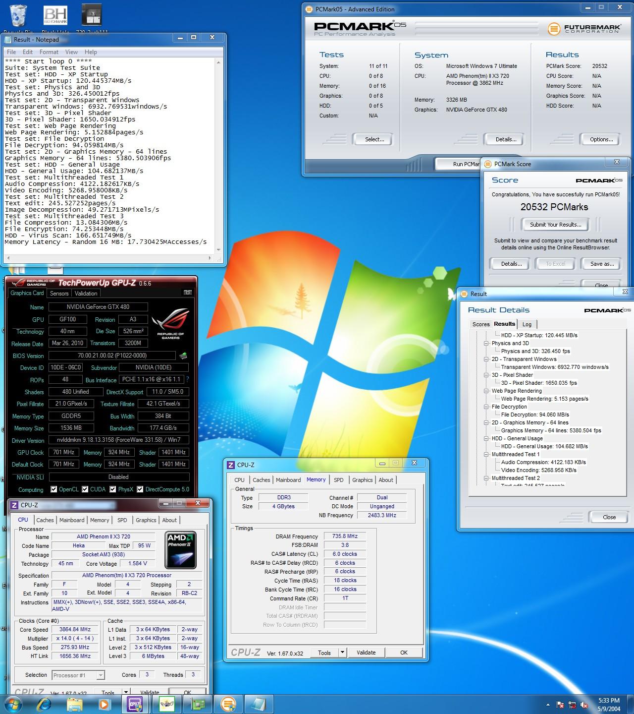This screenshot has width=634, height=714.
Task: Click the OK button in CPU-Z Memory window
Action: click(x=404, y=653)
